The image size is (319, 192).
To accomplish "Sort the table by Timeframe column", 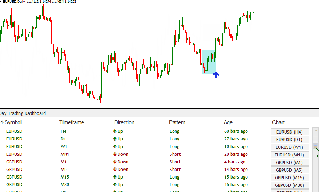I will (72, 122).
